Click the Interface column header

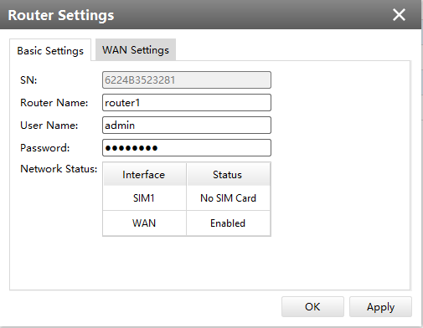pos(144,174)
